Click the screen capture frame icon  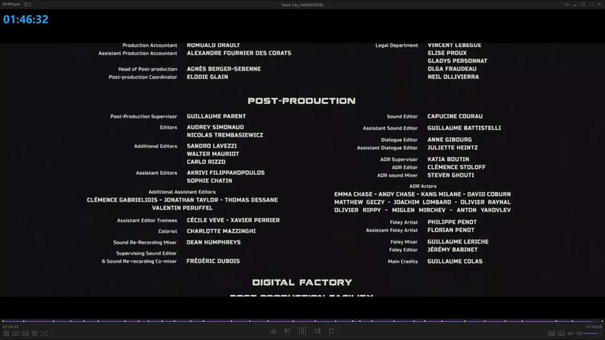point(44,333)
